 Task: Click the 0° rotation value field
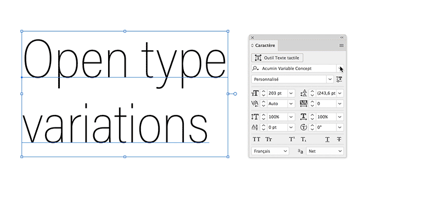326,128
